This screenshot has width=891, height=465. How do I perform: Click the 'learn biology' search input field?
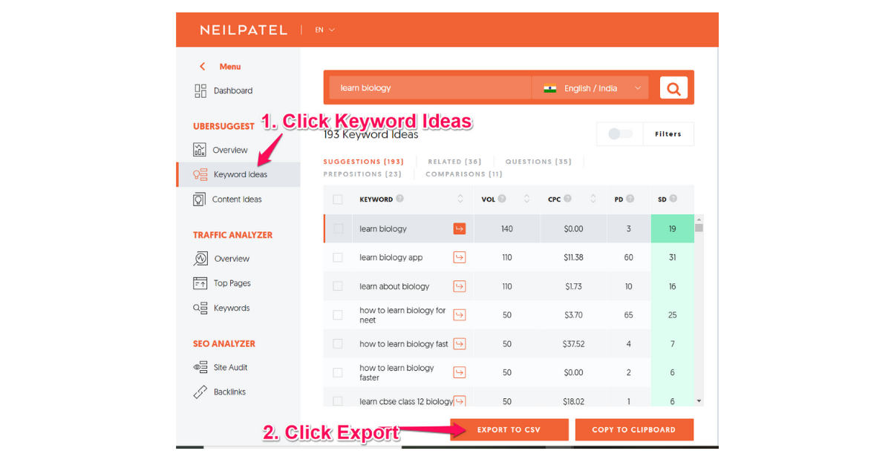click(x=431, y=88)
